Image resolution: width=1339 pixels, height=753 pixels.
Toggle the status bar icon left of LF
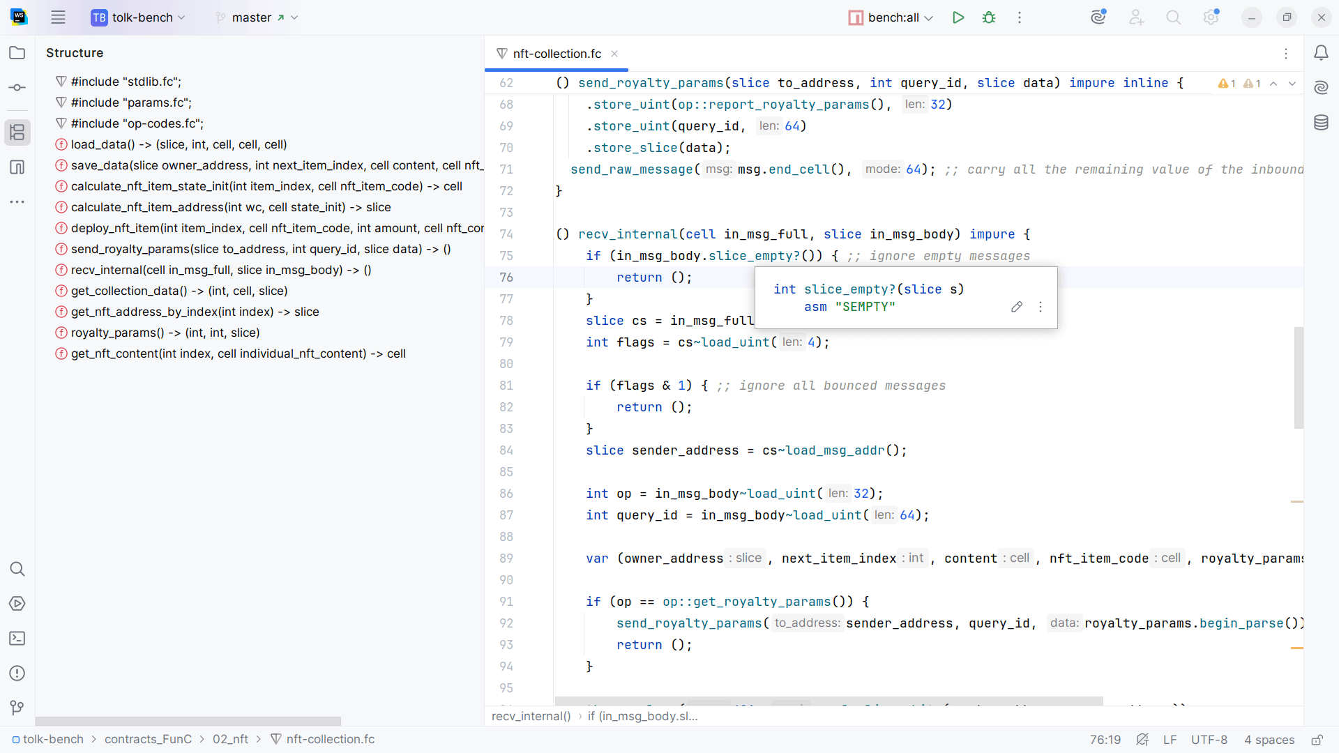(x=1142, y=740)
